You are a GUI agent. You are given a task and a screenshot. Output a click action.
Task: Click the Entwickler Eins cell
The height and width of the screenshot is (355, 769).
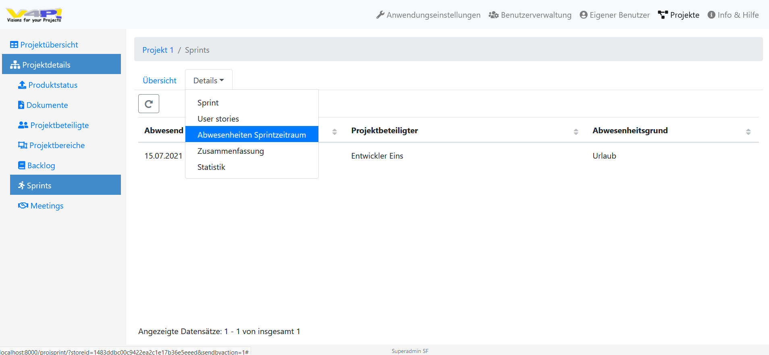tap(377, 156)
